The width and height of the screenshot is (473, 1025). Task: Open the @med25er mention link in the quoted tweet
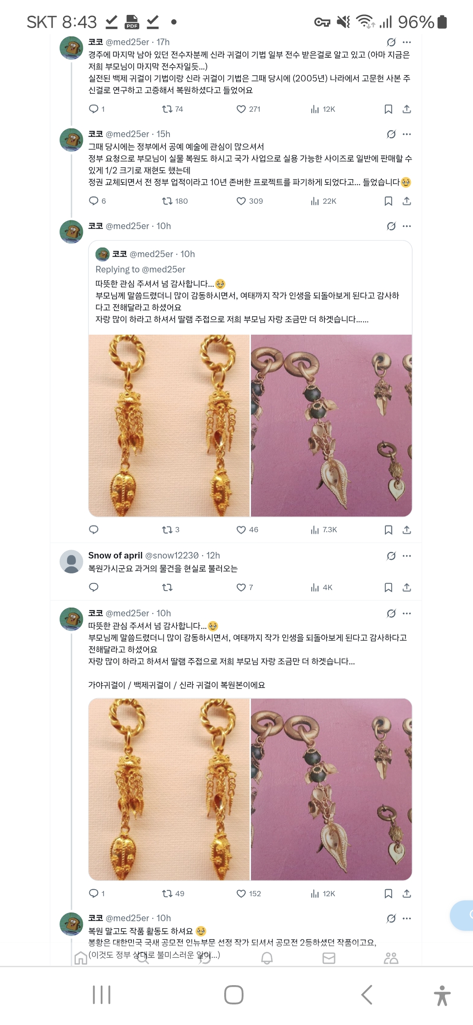163,269
